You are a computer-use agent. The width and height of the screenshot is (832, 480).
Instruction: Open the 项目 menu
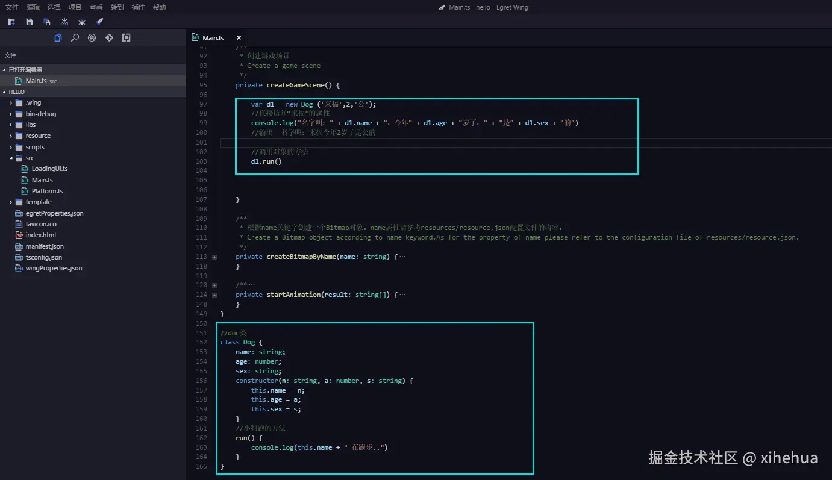pos(75,7)
